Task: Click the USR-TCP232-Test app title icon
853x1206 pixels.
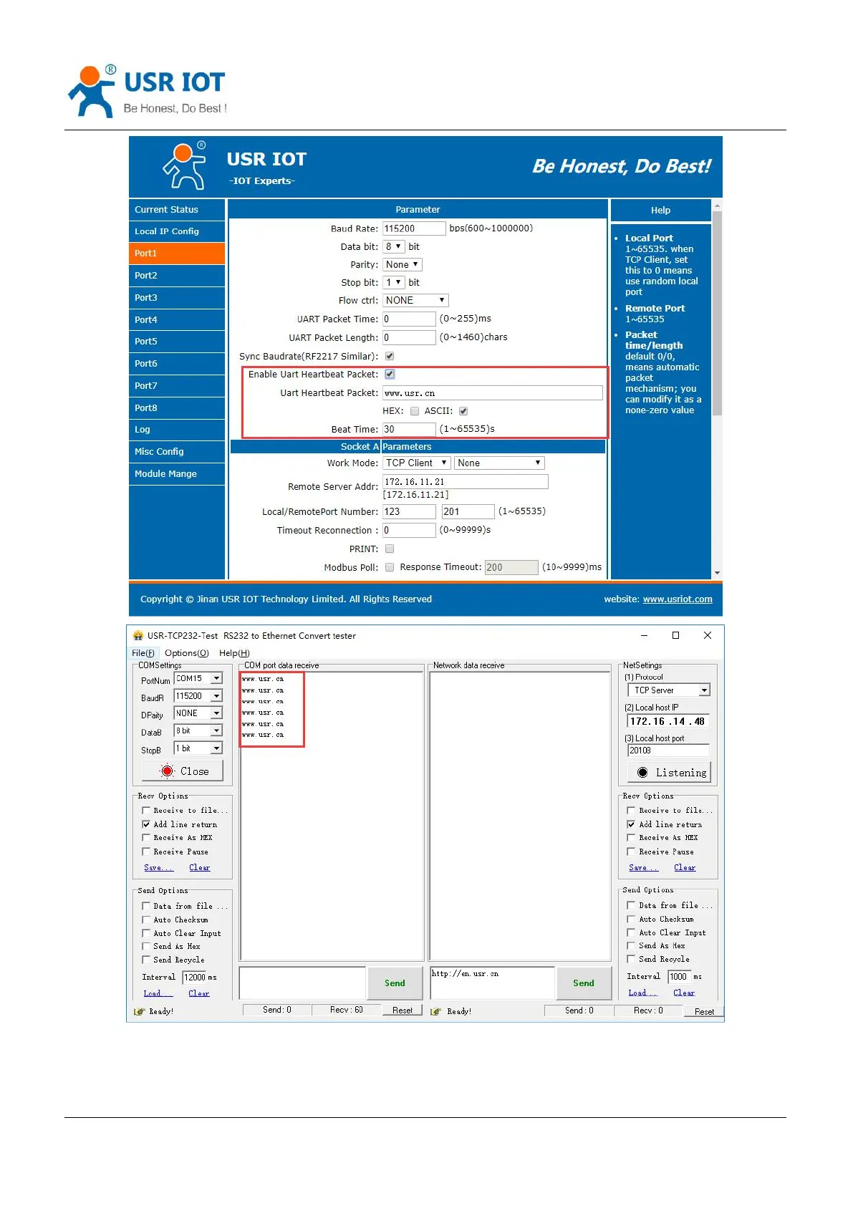Action: pyautogui.click(x=138, y=635)
